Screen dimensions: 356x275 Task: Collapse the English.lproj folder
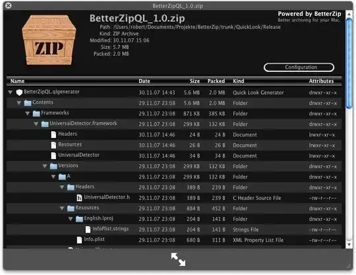[x=71, y=219]
